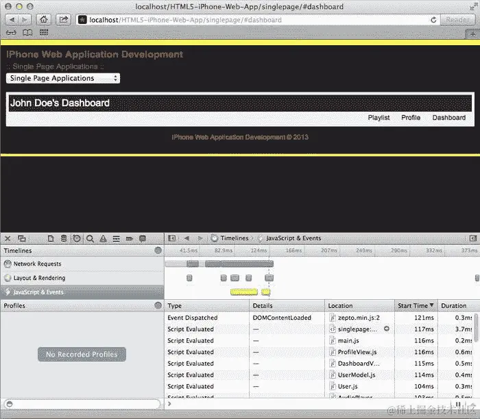
Task: Toggle the details sidebar on the right
Action: 473,238
